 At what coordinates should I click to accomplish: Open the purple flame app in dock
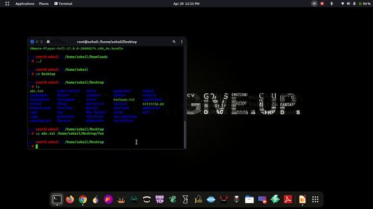108,200
